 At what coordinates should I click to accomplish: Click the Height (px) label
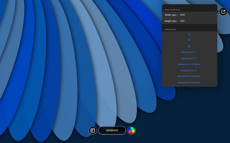(171, 21)
